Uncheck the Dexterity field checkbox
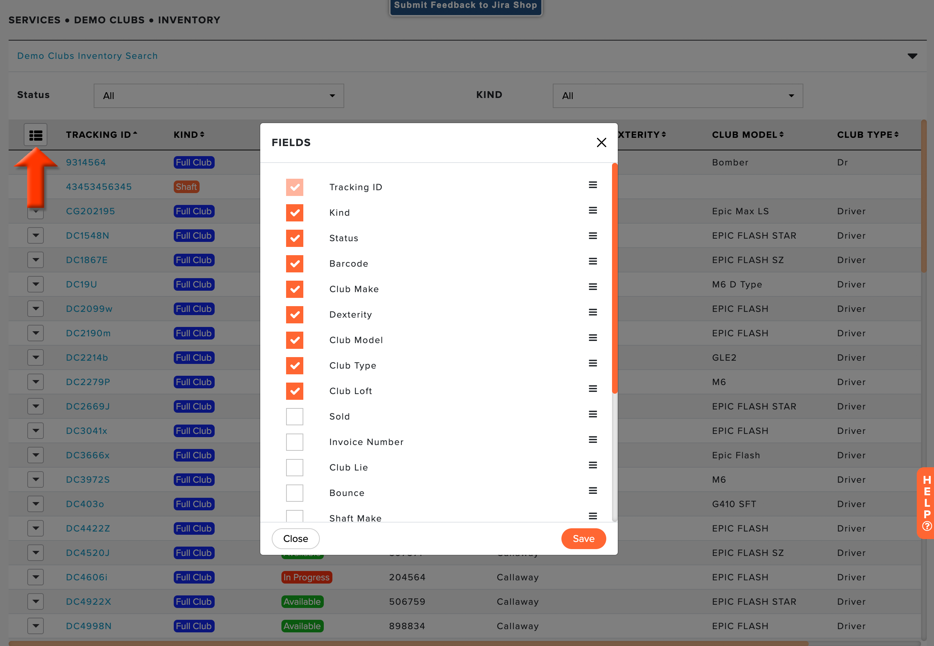The height and width of the screenshot is (646, 934). (x=294, y=315)
